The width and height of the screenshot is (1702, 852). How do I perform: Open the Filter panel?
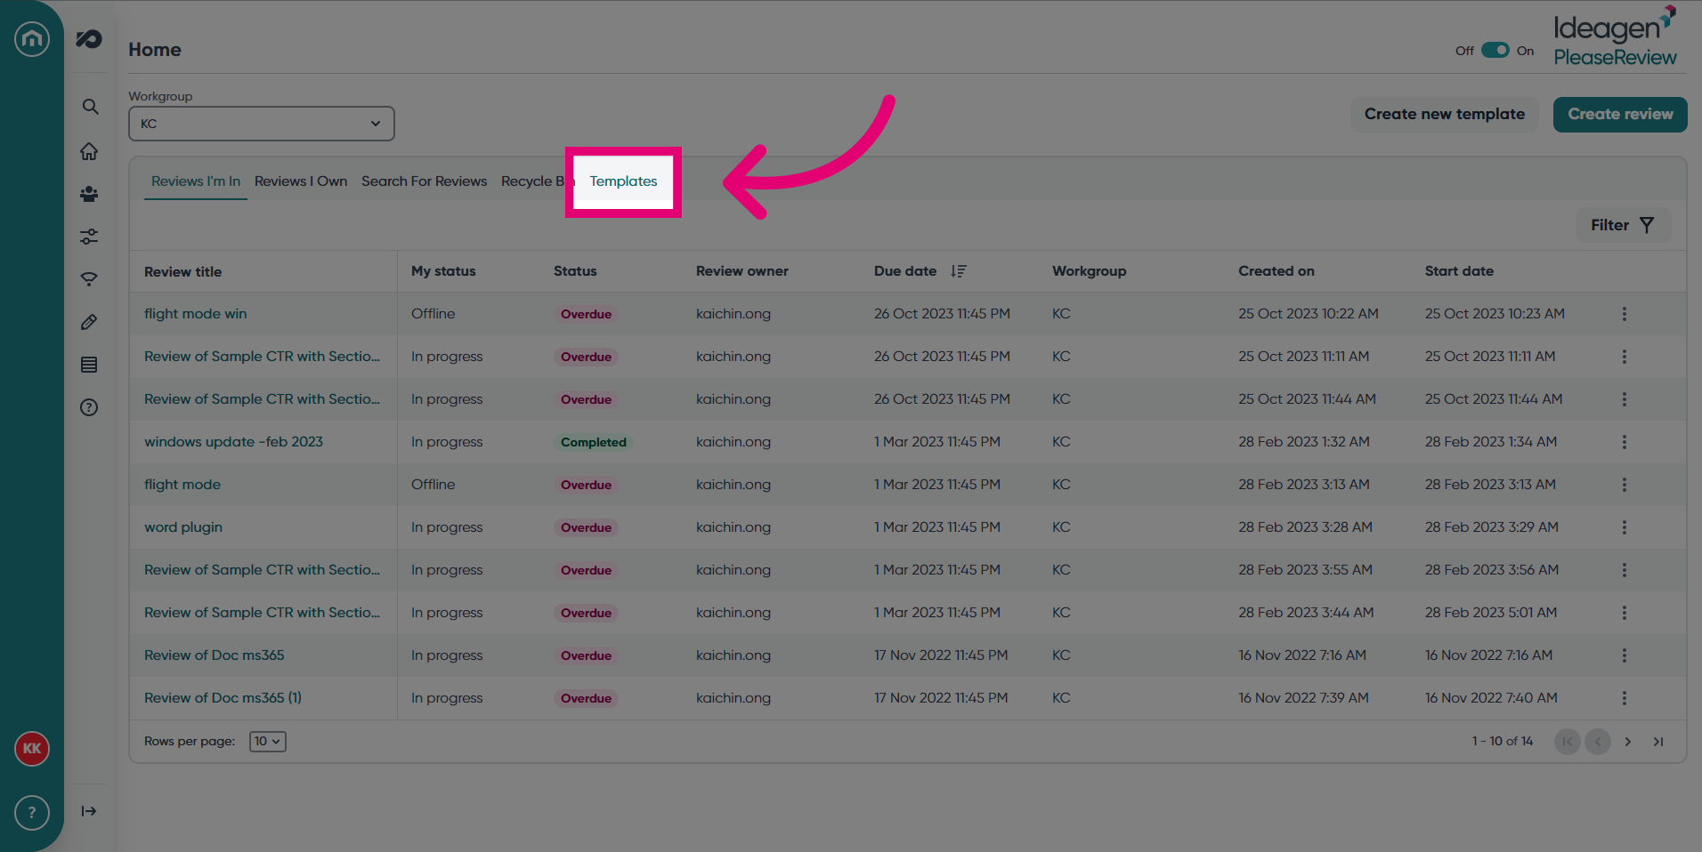(x=1624, y=225)
